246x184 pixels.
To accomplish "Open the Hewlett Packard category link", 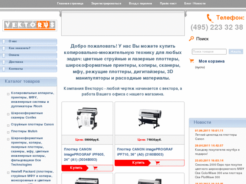I will (x=32, y=177).
